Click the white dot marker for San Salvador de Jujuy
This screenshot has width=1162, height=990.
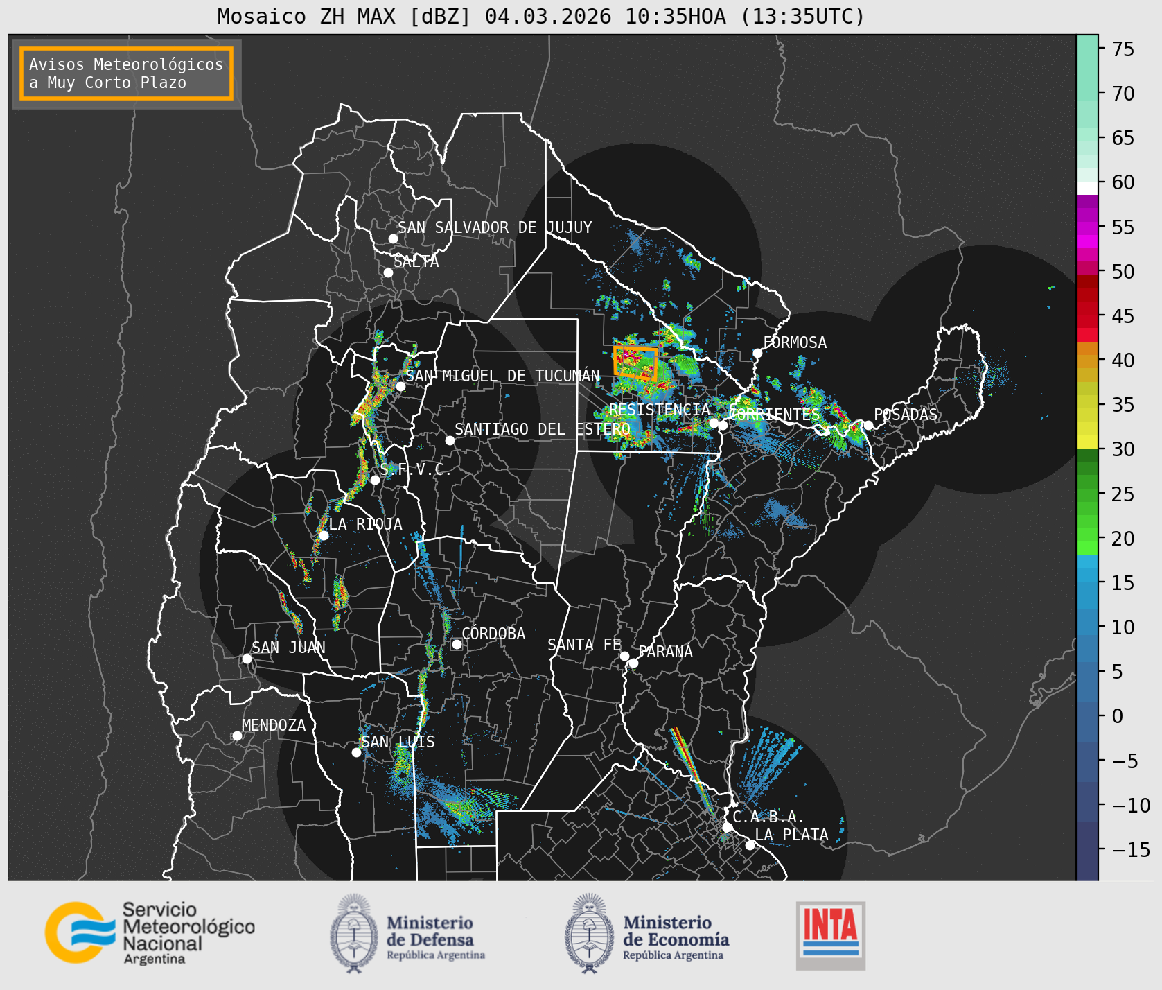[393, 238]
